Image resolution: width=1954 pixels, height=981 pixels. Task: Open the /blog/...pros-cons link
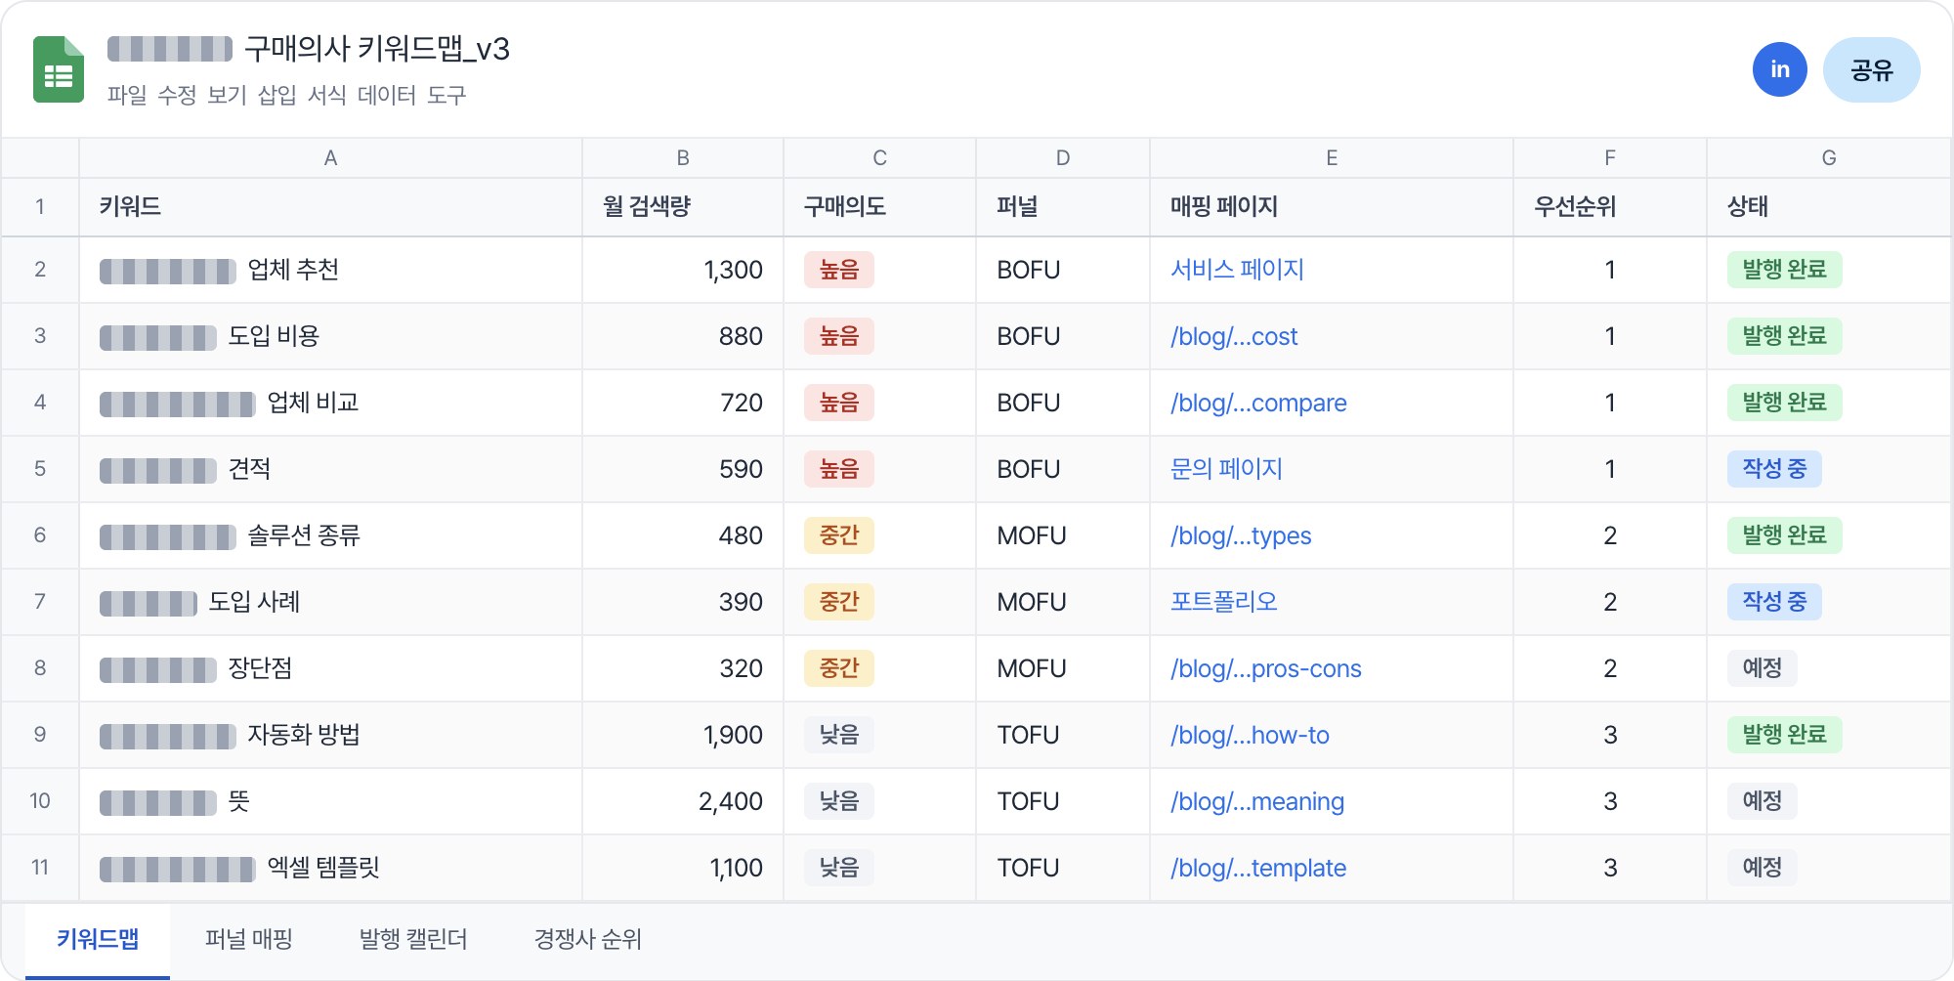1266,668
